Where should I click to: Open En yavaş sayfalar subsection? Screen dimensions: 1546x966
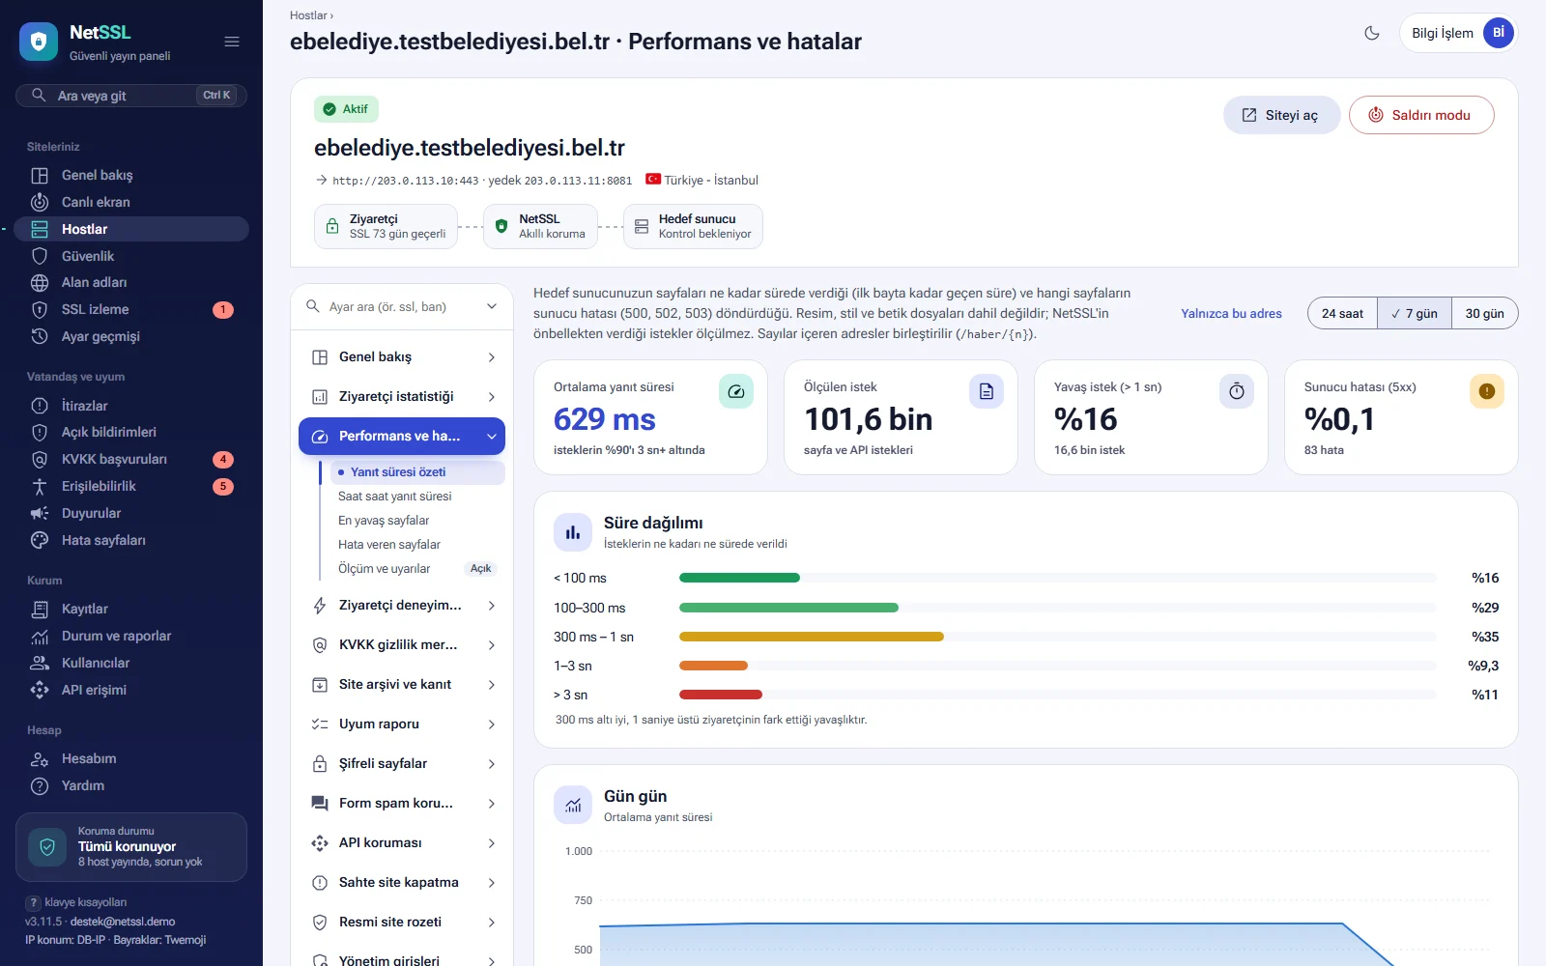click(416, 521)
